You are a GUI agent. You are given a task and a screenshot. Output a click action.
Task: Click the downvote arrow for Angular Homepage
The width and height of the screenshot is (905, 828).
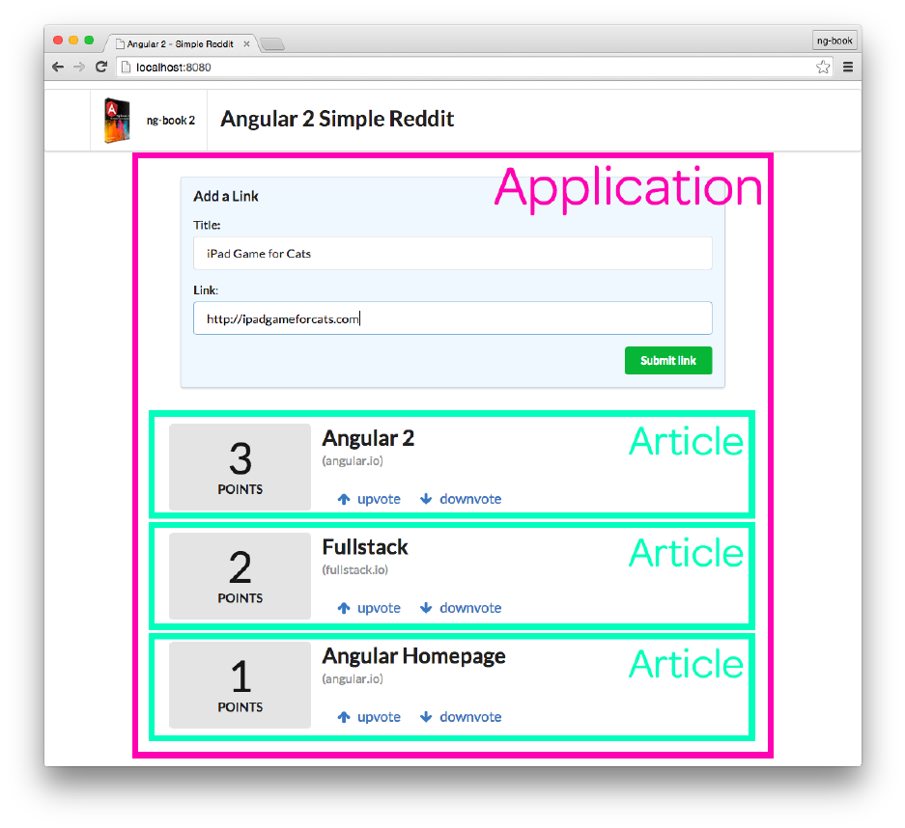click(426, 717)
